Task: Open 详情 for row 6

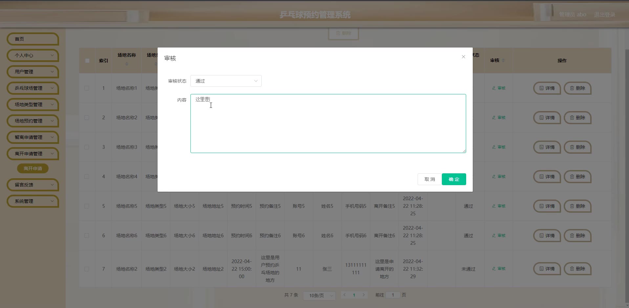Action: click(547, 236)
